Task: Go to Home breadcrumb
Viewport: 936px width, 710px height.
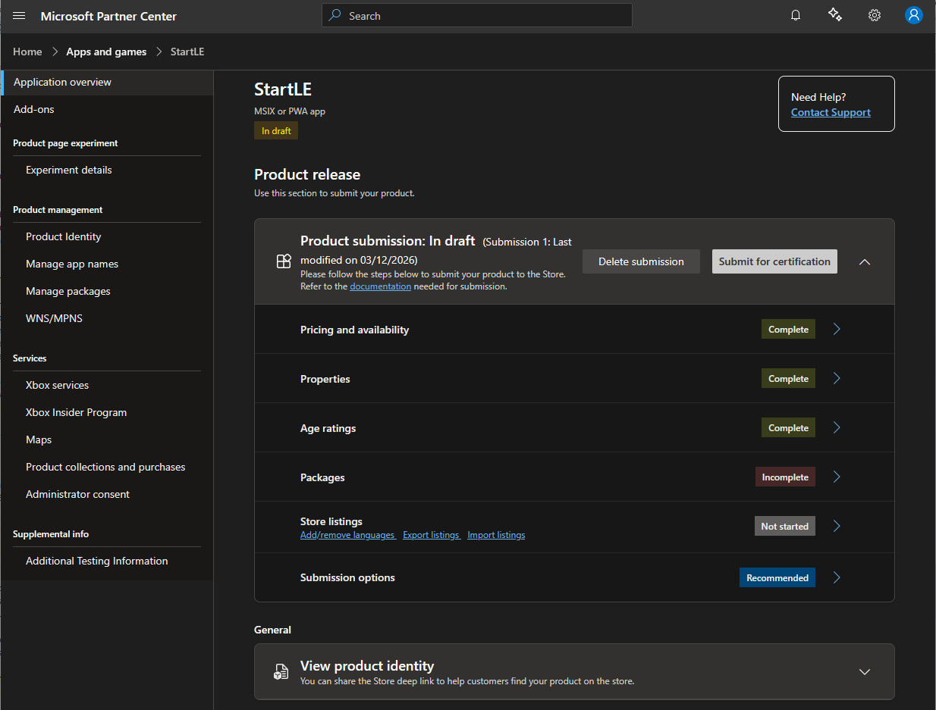Action: point(27,52)
